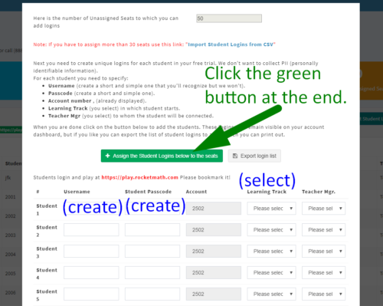Open Student 5 Learning Track dropdown
This screenshot has width=383, height=306.
coord(271,294)
